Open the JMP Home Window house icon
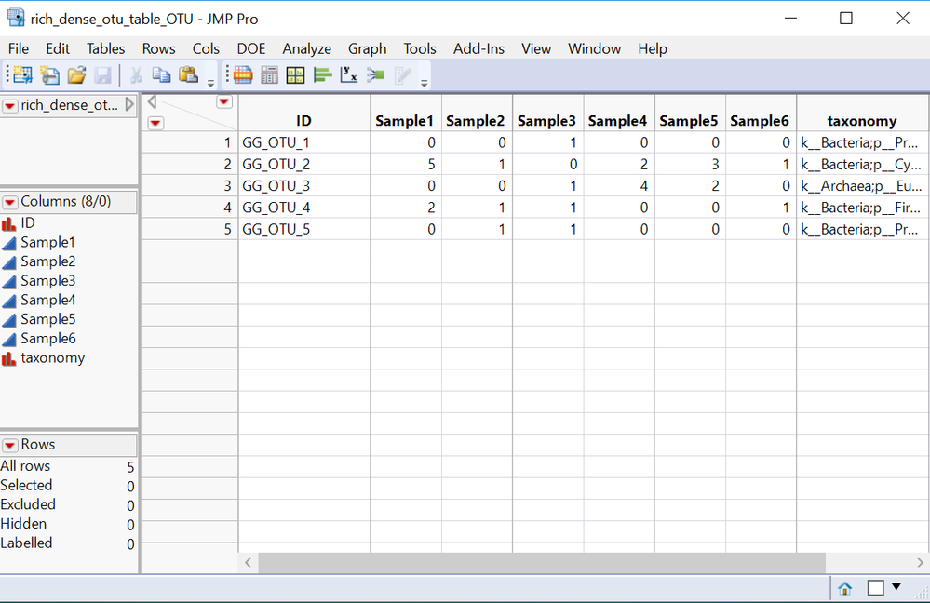The height and width of the screenshot is (603, 930). (x=843, y=587)
